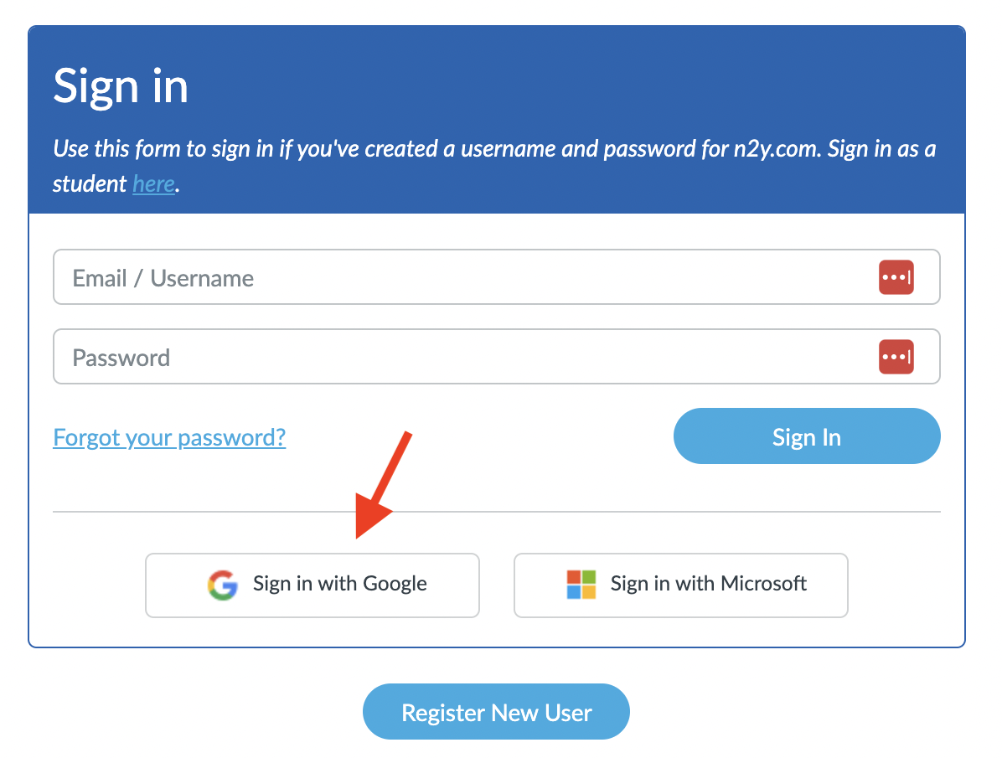Sign in with Google
The width and height of the screenshot is (1002, 758).
(312, 585)
